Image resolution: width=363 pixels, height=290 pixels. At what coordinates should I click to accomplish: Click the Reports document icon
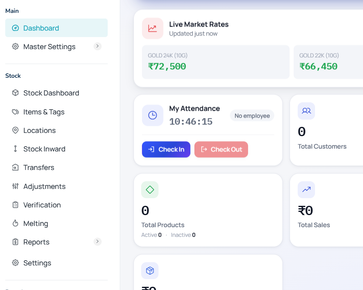click(x=15, y=242)
